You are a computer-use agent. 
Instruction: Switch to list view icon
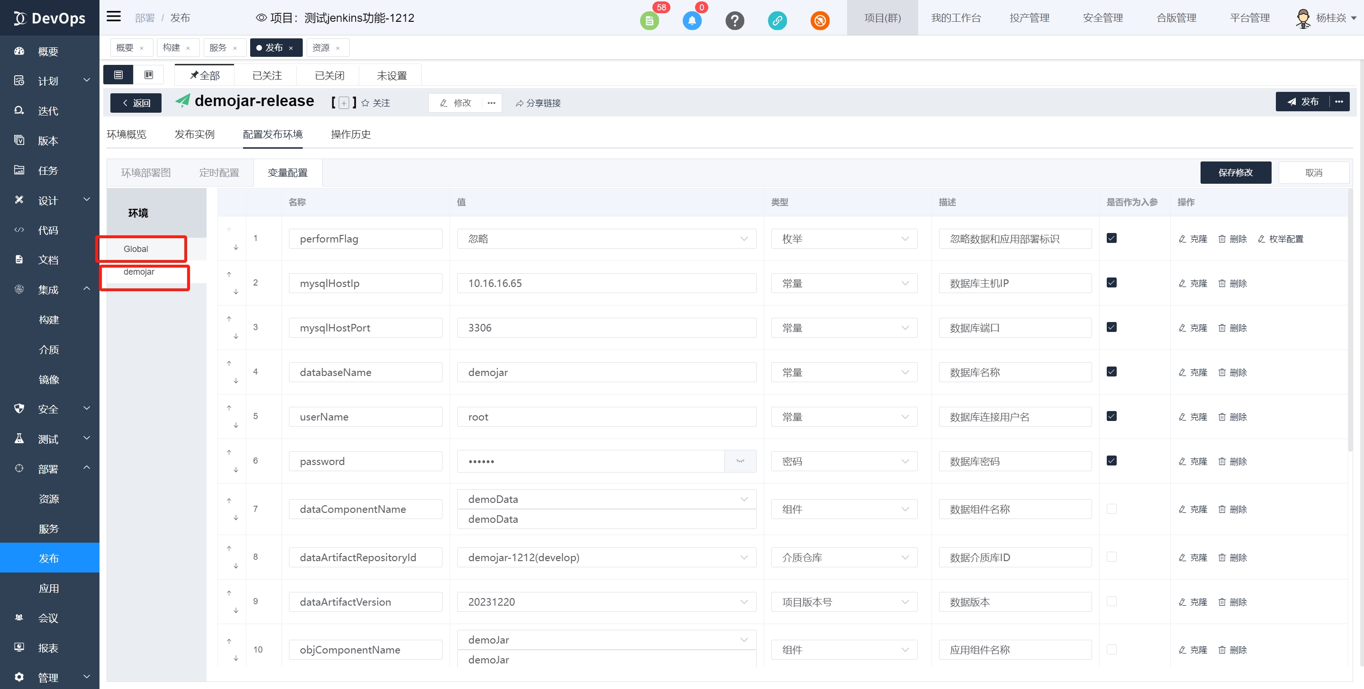pos(118,75)
